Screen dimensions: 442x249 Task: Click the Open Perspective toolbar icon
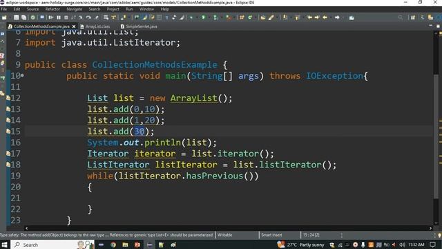click(413, 17)
